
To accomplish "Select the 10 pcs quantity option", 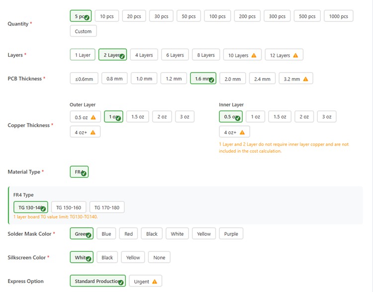I will [x=106, y=16].
